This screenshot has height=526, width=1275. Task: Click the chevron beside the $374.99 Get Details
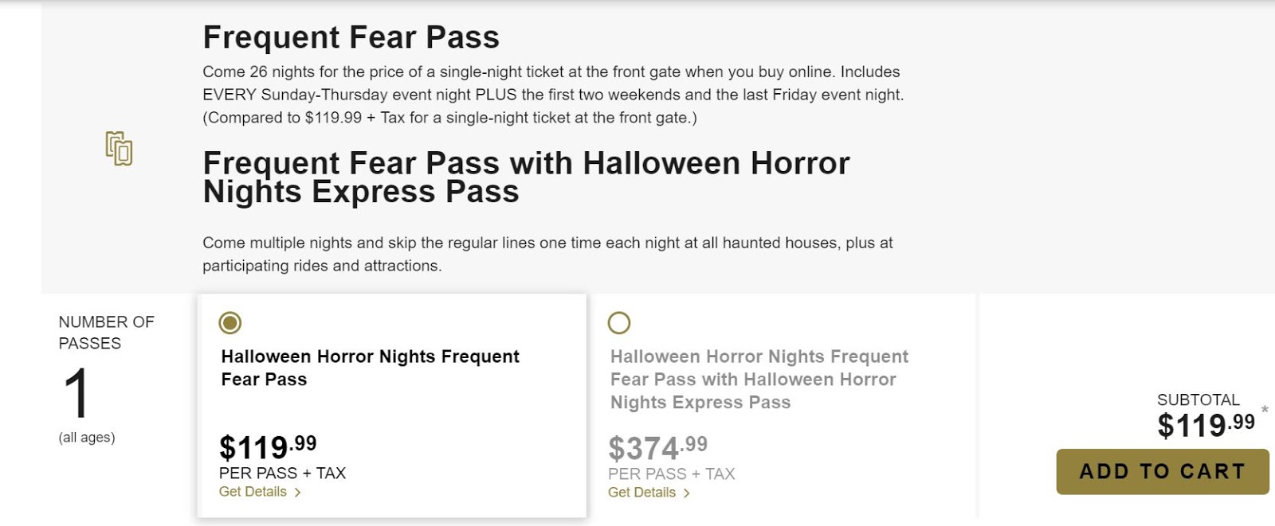coord(686,493)
